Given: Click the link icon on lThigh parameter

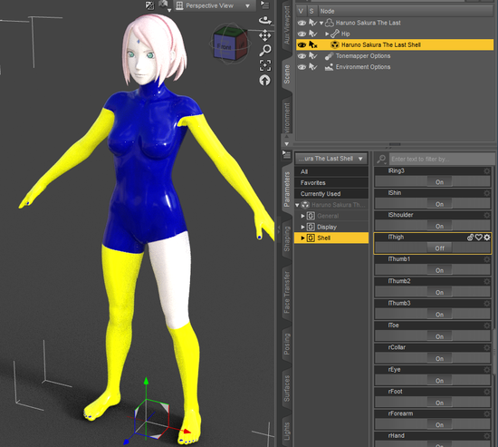Looking at the screenshot, I should (x=470, y=238).
